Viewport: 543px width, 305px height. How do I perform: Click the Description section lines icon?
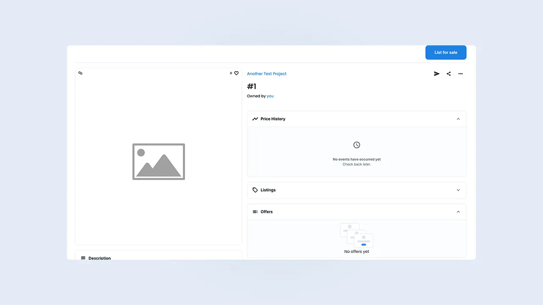(83, 258)
